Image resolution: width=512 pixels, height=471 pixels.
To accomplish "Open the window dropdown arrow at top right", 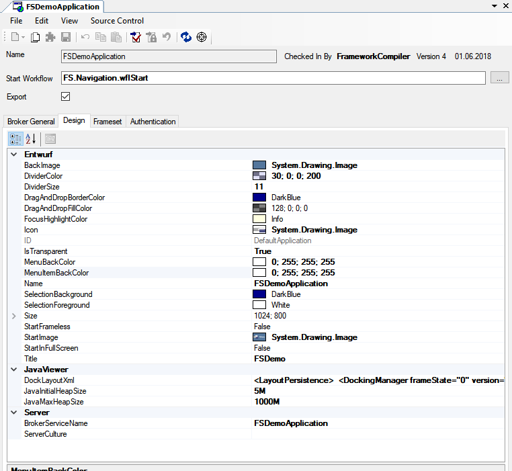I will [x=495, y=6].
